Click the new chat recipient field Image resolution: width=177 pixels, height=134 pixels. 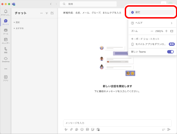point(98,13)
